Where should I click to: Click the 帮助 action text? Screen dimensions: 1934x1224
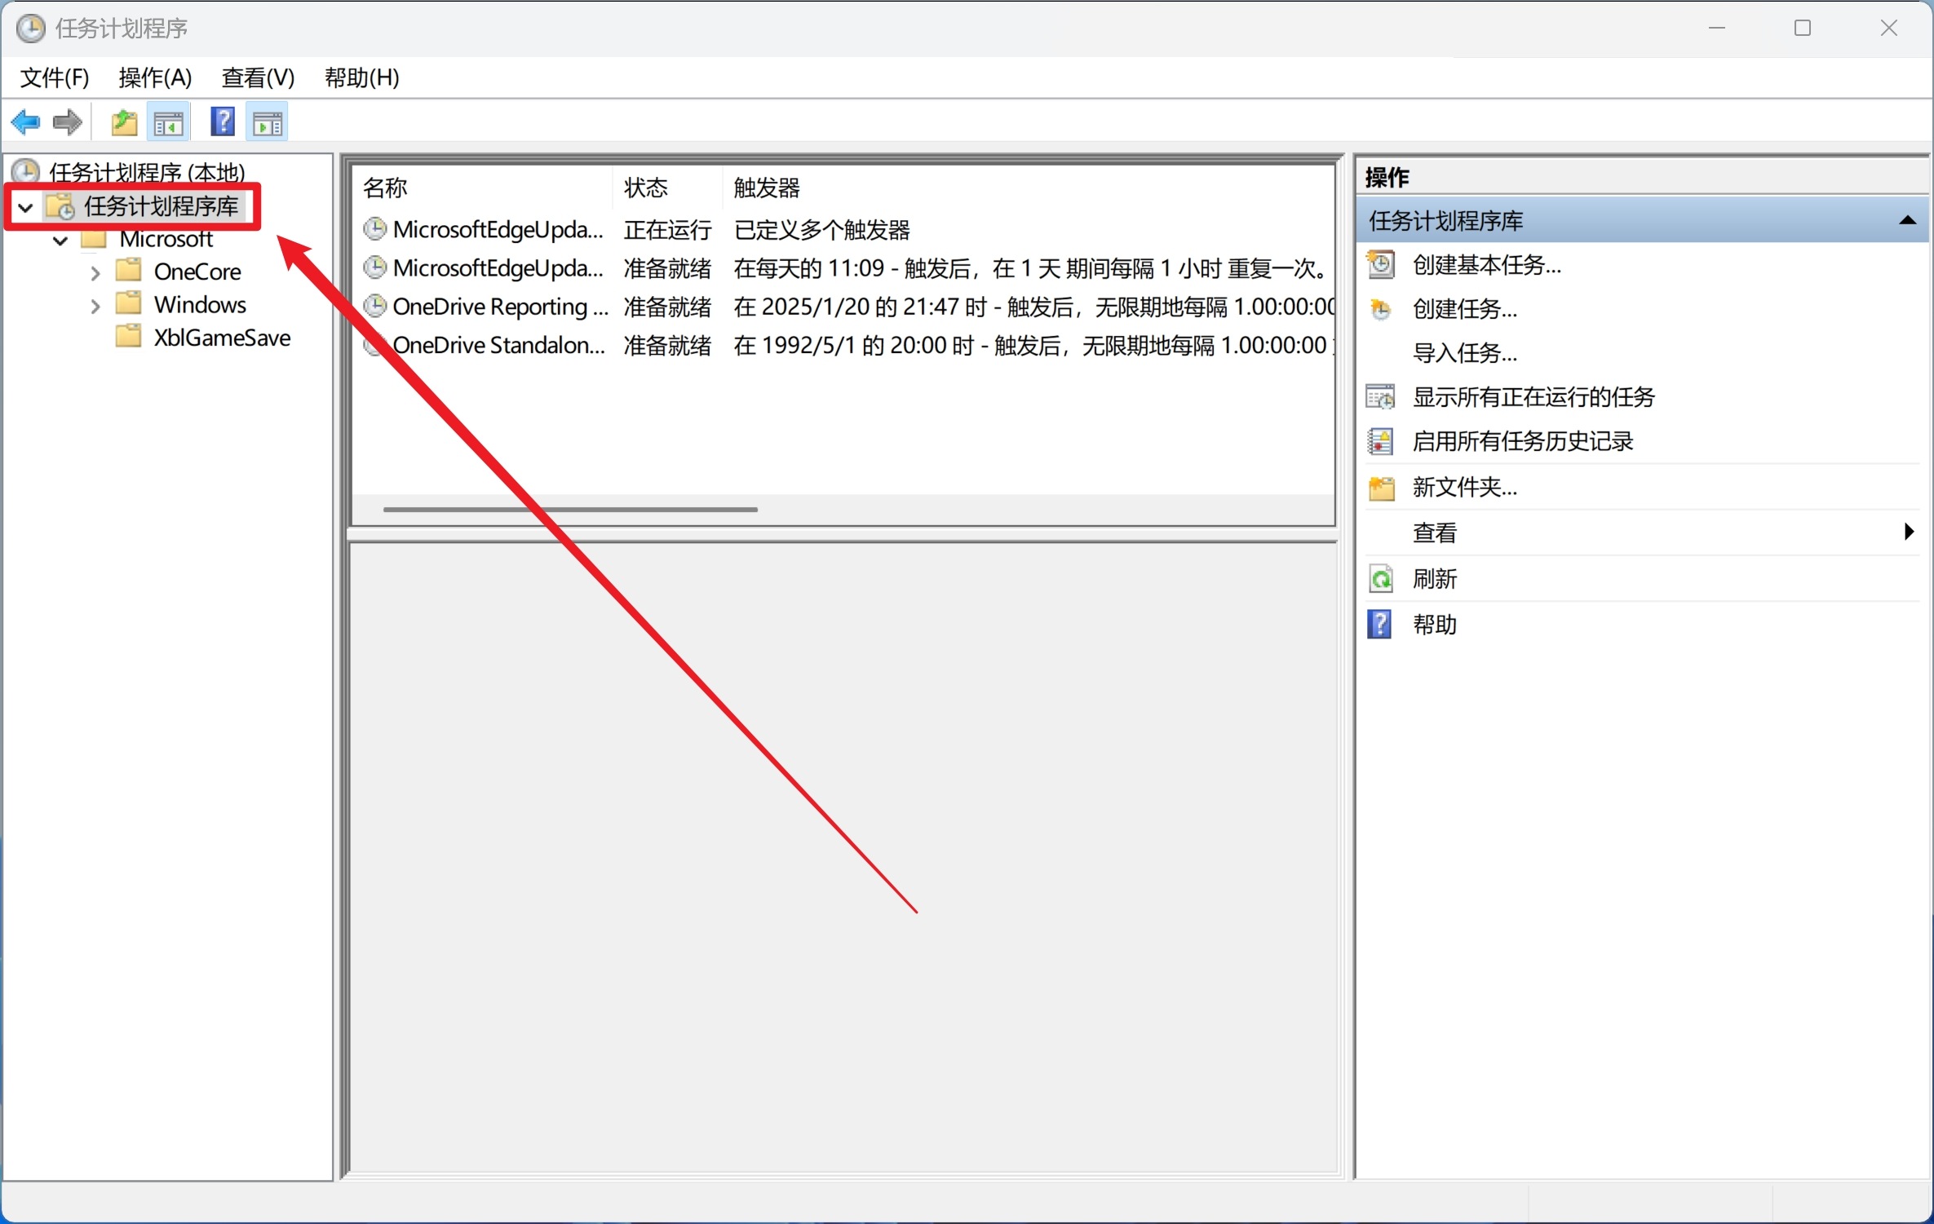click(x=1434, y=625)
